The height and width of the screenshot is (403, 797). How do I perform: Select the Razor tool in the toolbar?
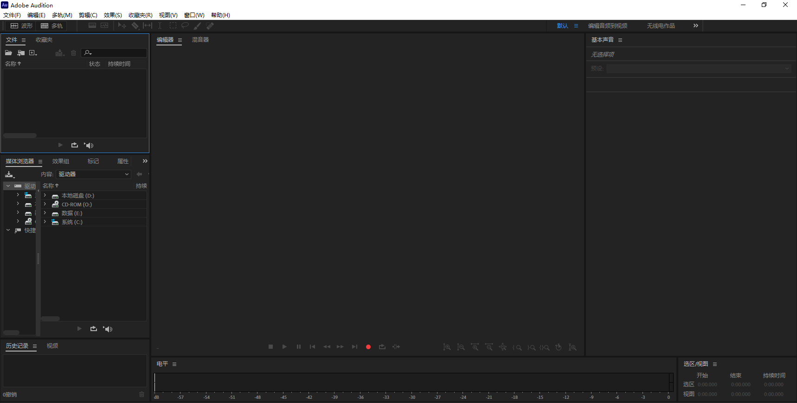tap(135, 26)
